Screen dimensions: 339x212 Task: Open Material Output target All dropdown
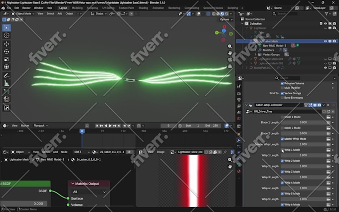tap(89, 192)
